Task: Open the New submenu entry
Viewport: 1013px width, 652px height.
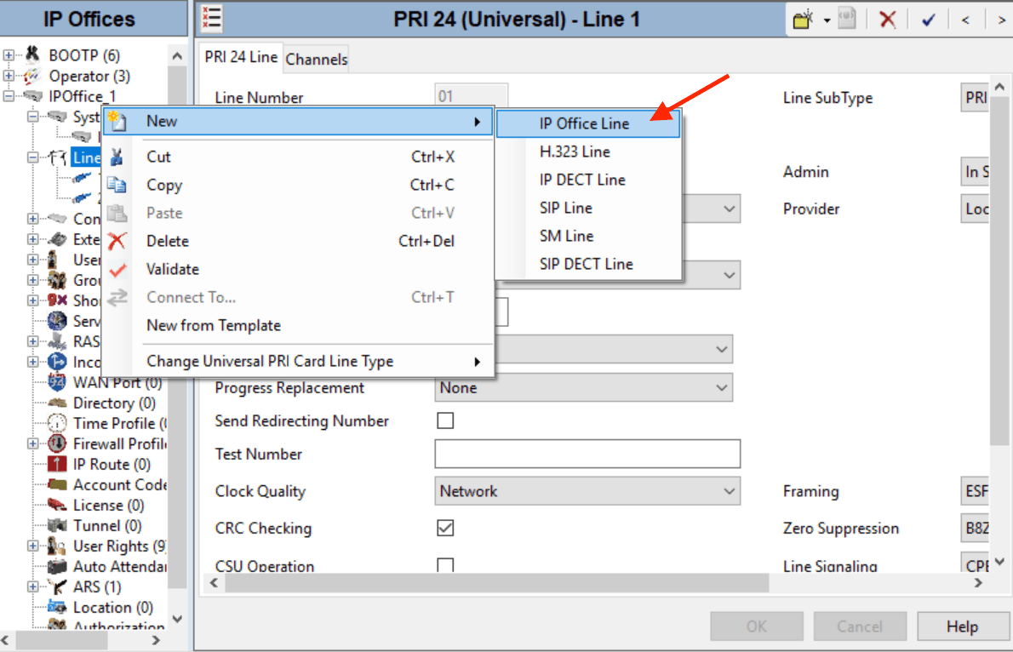Action: click(x=298, y=122)
